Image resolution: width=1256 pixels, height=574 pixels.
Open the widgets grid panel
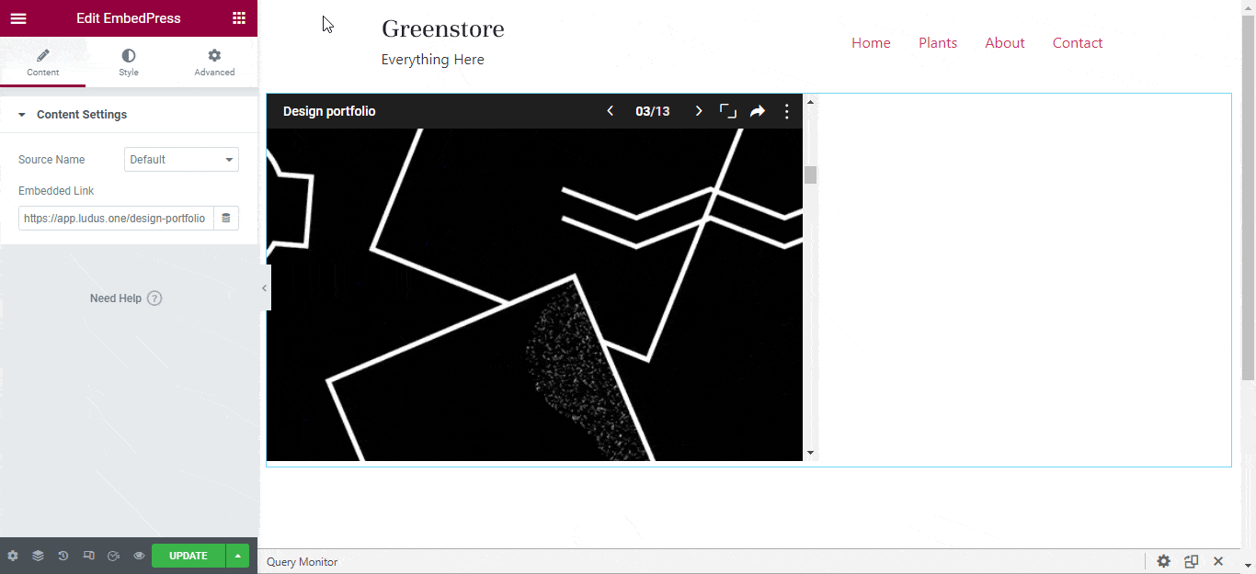click(x=239, y=18)
